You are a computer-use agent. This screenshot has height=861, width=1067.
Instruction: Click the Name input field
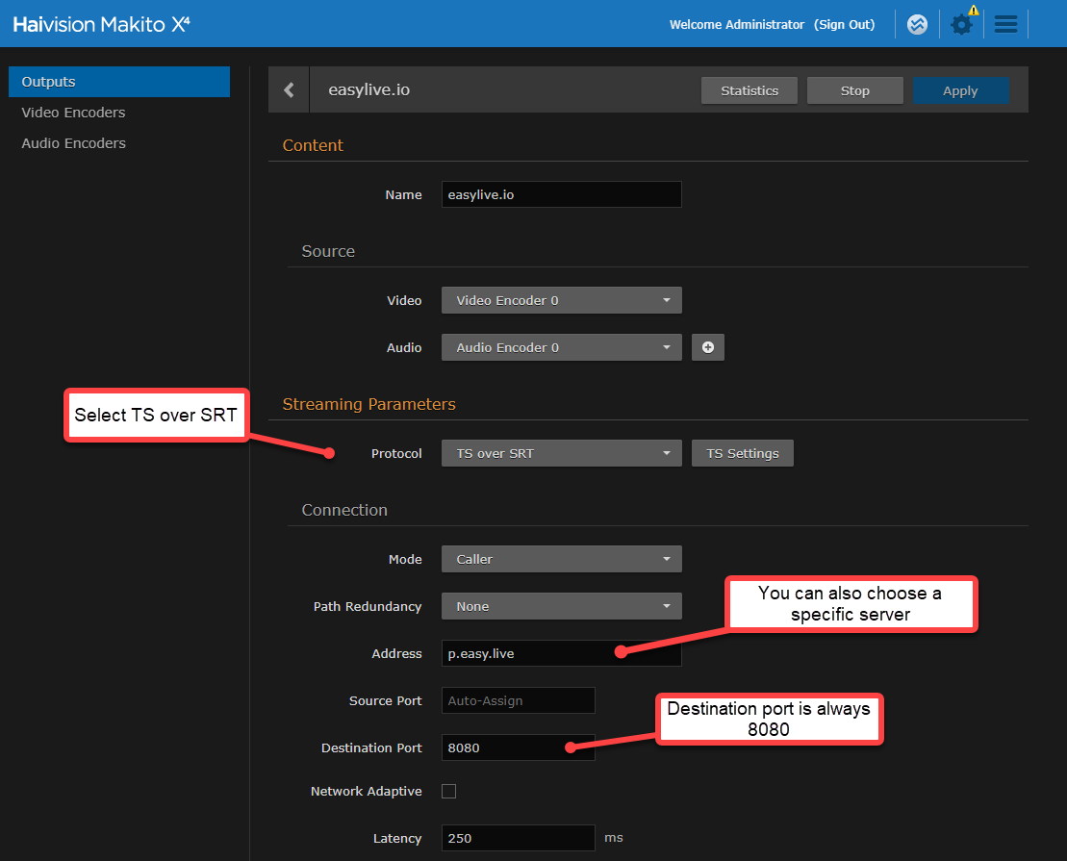pos(561,194)
